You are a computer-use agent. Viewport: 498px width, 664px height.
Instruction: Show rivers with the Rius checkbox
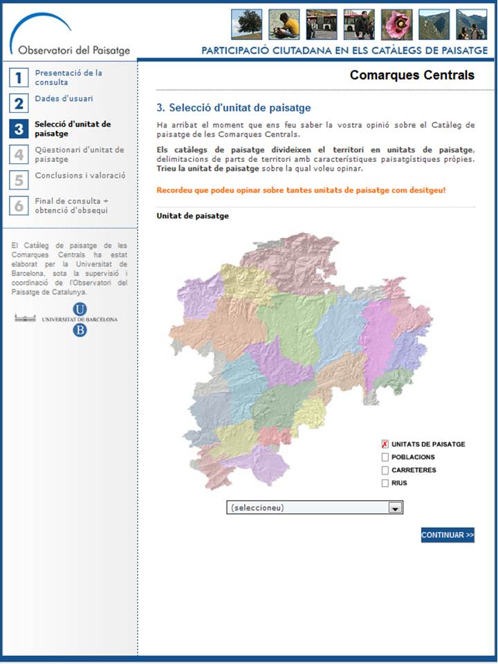(385, 483)
